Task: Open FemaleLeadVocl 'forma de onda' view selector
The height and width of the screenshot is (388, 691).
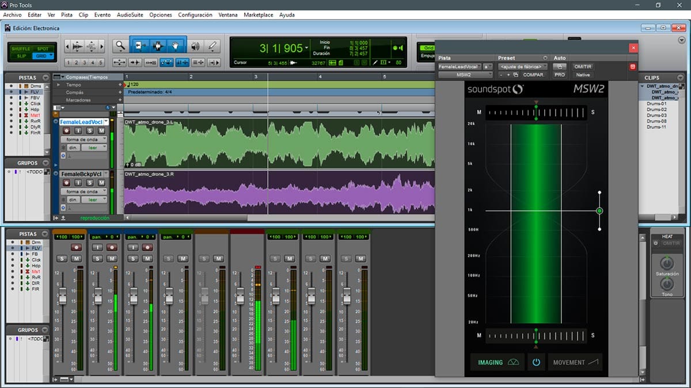Action: click(83, 140)
